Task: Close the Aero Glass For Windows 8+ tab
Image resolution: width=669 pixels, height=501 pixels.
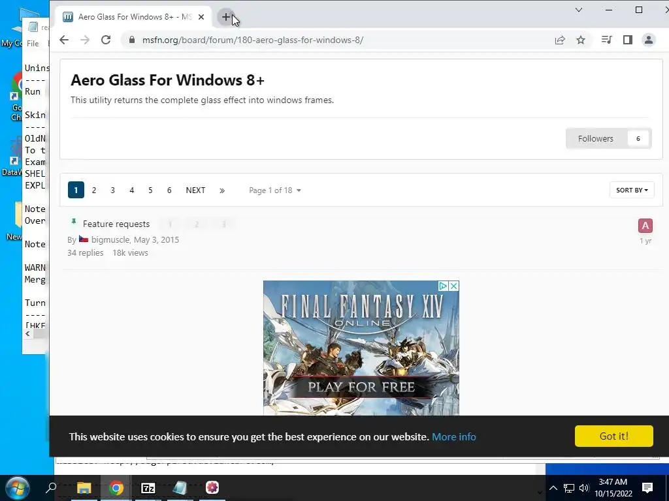Action: [201, 17]
